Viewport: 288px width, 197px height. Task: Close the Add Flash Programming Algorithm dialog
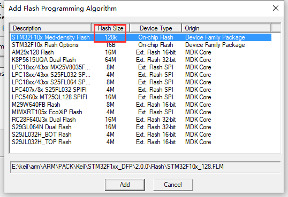click(276, 8)
